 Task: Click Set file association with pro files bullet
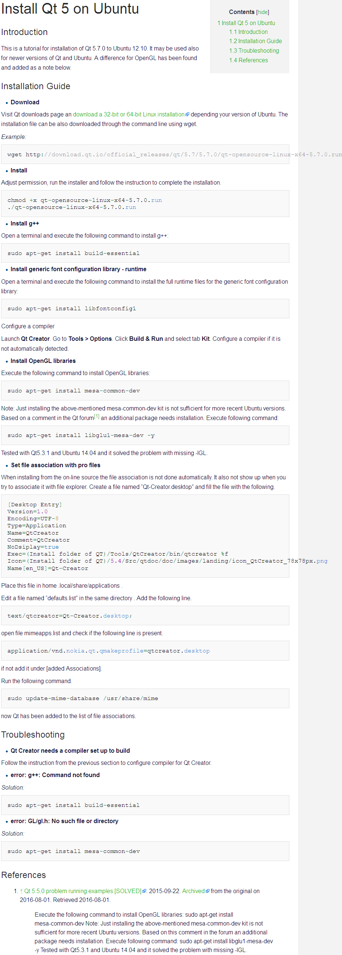pyautogui.click(x=56, y=465)
